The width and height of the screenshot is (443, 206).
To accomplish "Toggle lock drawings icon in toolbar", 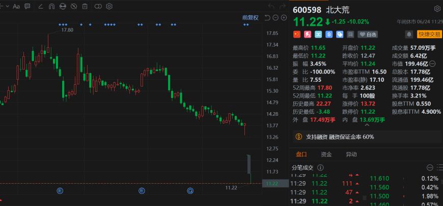I will 63,6.
